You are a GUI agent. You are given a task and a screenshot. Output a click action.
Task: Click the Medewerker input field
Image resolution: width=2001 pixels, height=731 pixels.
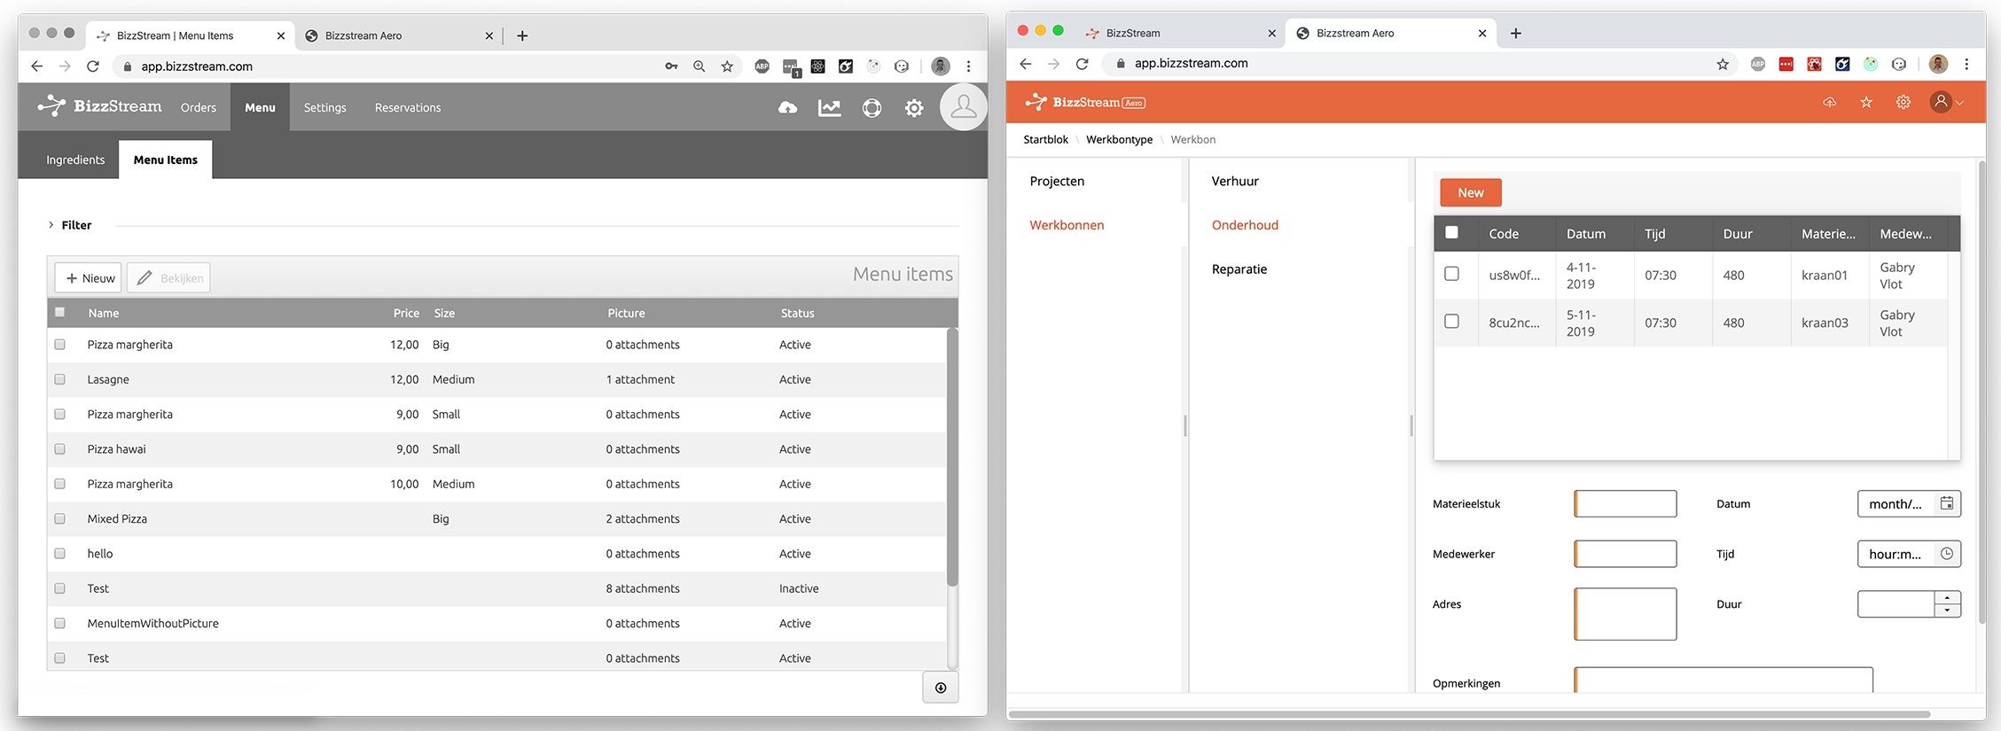(x=1625, y=554)
